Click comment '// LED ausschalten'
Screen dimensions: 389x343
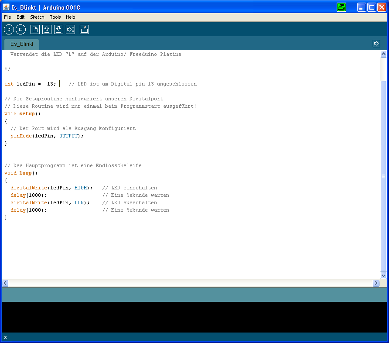click(x=130, y=203)
